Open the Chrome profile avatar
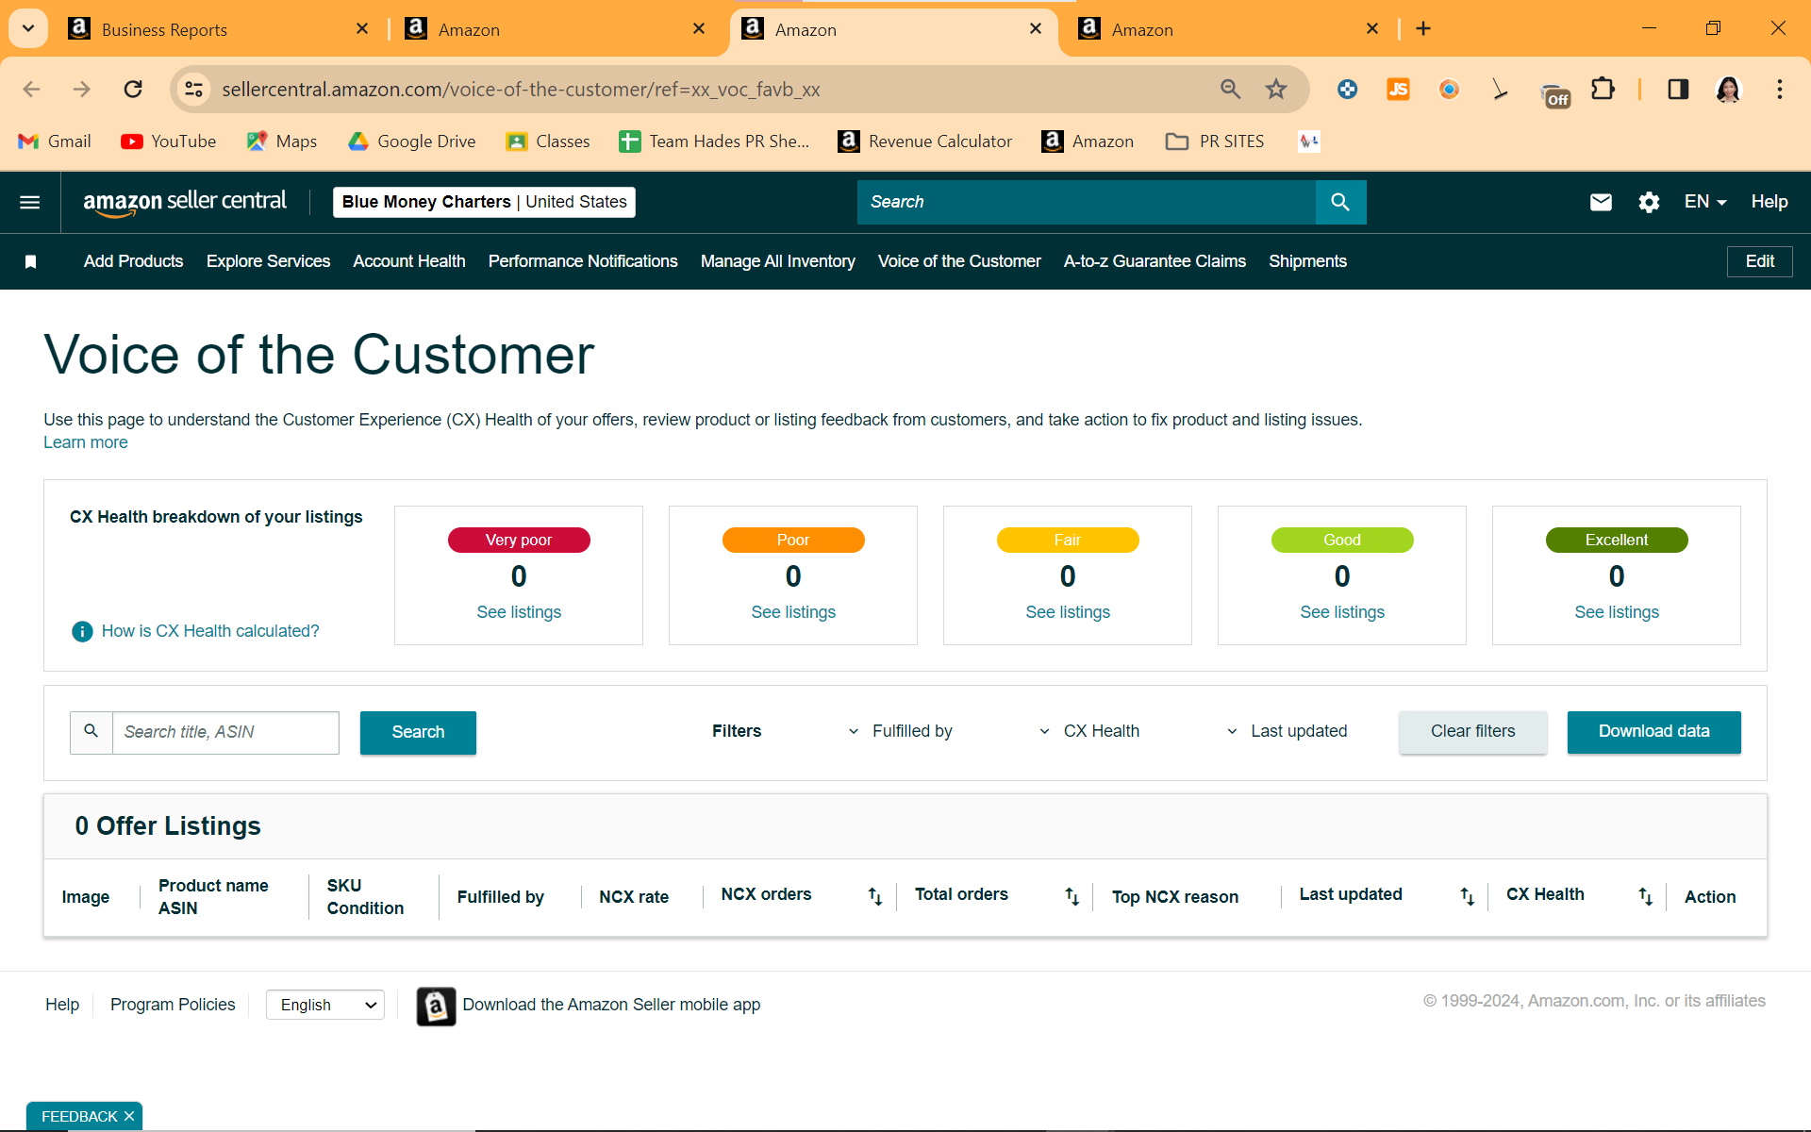This screenshot has height=1132, width=1811. click(1728, 89)
